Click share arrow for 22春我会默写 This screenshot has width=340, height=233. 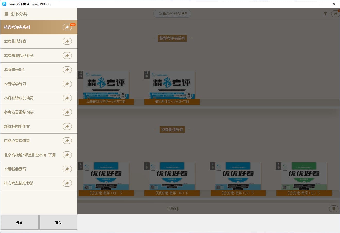point(67,169)
